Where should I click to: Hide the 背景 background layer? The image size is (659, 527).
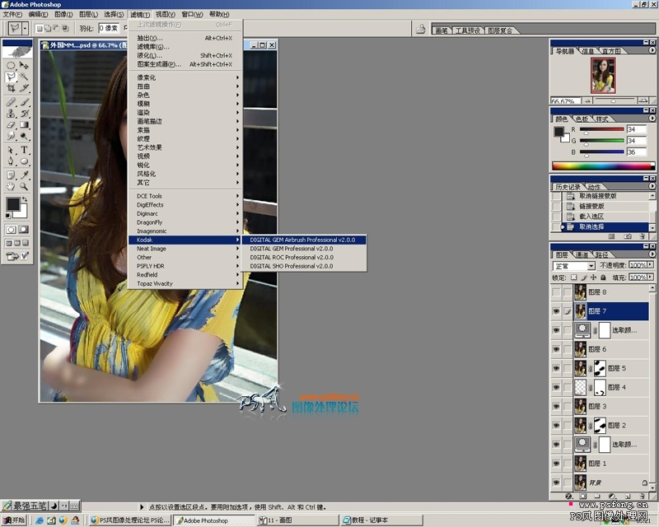pyautogui.click(x=556, y=483)
